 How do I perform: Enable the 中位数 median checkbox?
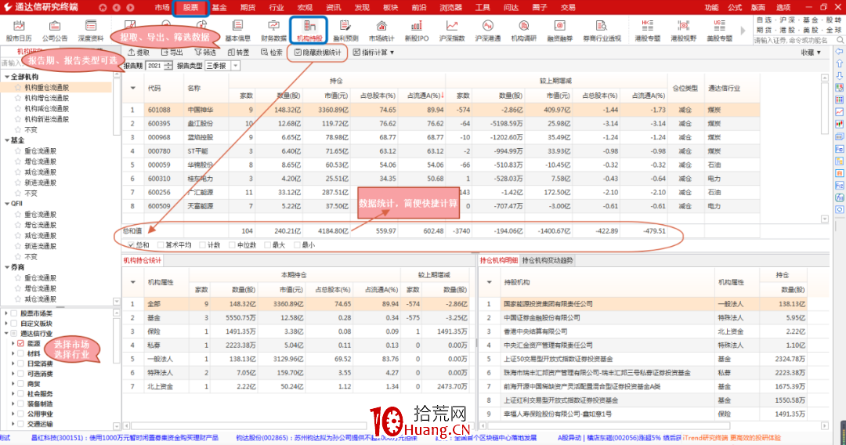(232, 245)
